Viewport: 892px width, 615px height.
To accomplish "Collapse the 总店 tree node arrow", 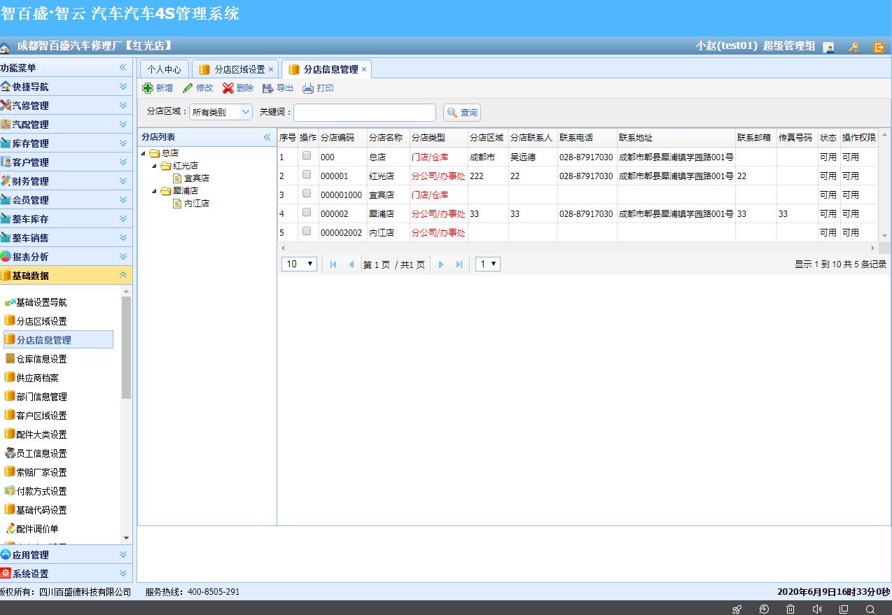I will [144, 153].
